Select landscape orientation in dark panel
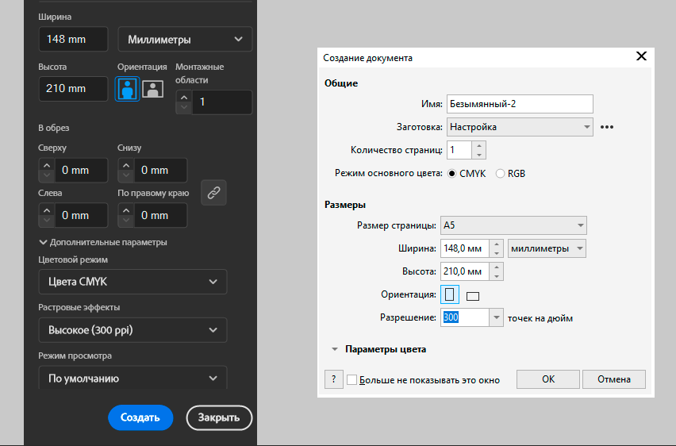The height and width of the screenshot is (446, 676). tap(152, 89)
